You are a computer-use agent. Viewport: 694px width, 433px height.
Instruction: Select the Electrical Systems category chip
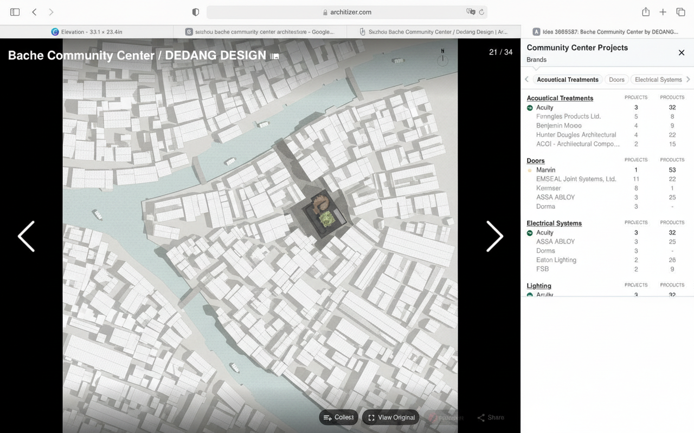coord(658,80)
